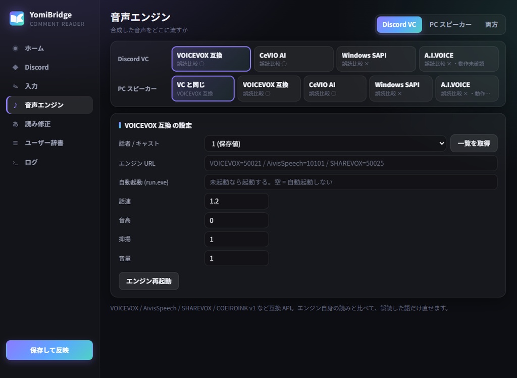Click 一覧を取得 button
Viewport: 517px width, 378px height.
pyautogui.click(x=474, y=144)
